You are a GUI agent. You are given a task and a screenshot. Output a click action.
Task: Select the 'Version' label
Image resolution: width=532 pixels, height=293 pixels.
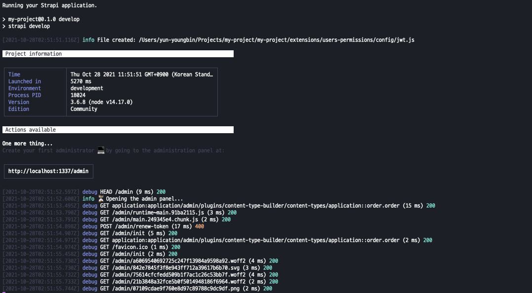[x=19, y=102]
